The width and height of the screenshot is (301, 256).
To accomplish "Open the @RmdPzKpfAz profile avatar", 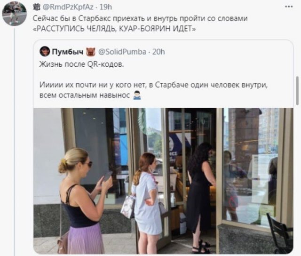I will tap(14, 14).
